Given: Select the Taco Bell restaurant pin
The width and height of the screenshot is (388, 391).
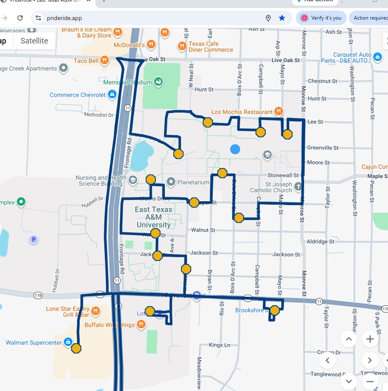Looking at the screenshot, I should 104,61.
